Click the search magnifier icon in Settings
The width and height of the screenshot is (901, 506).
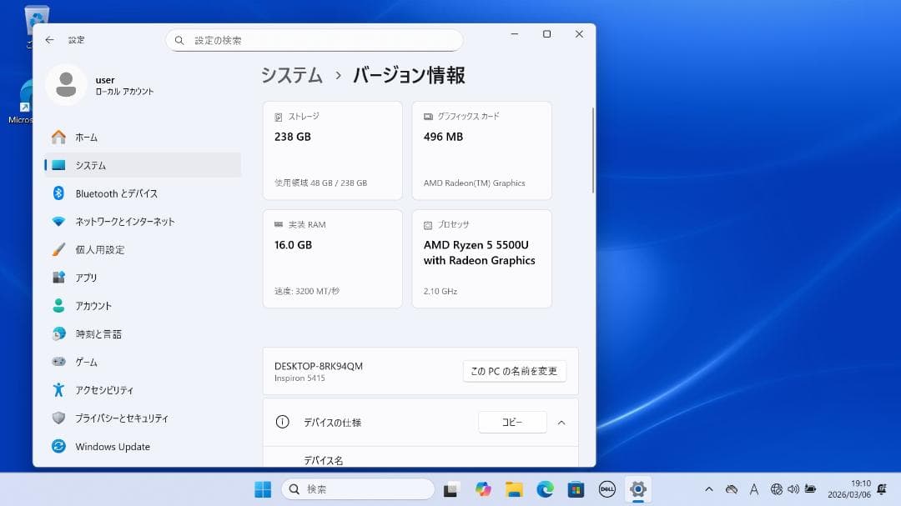[179, 40]
